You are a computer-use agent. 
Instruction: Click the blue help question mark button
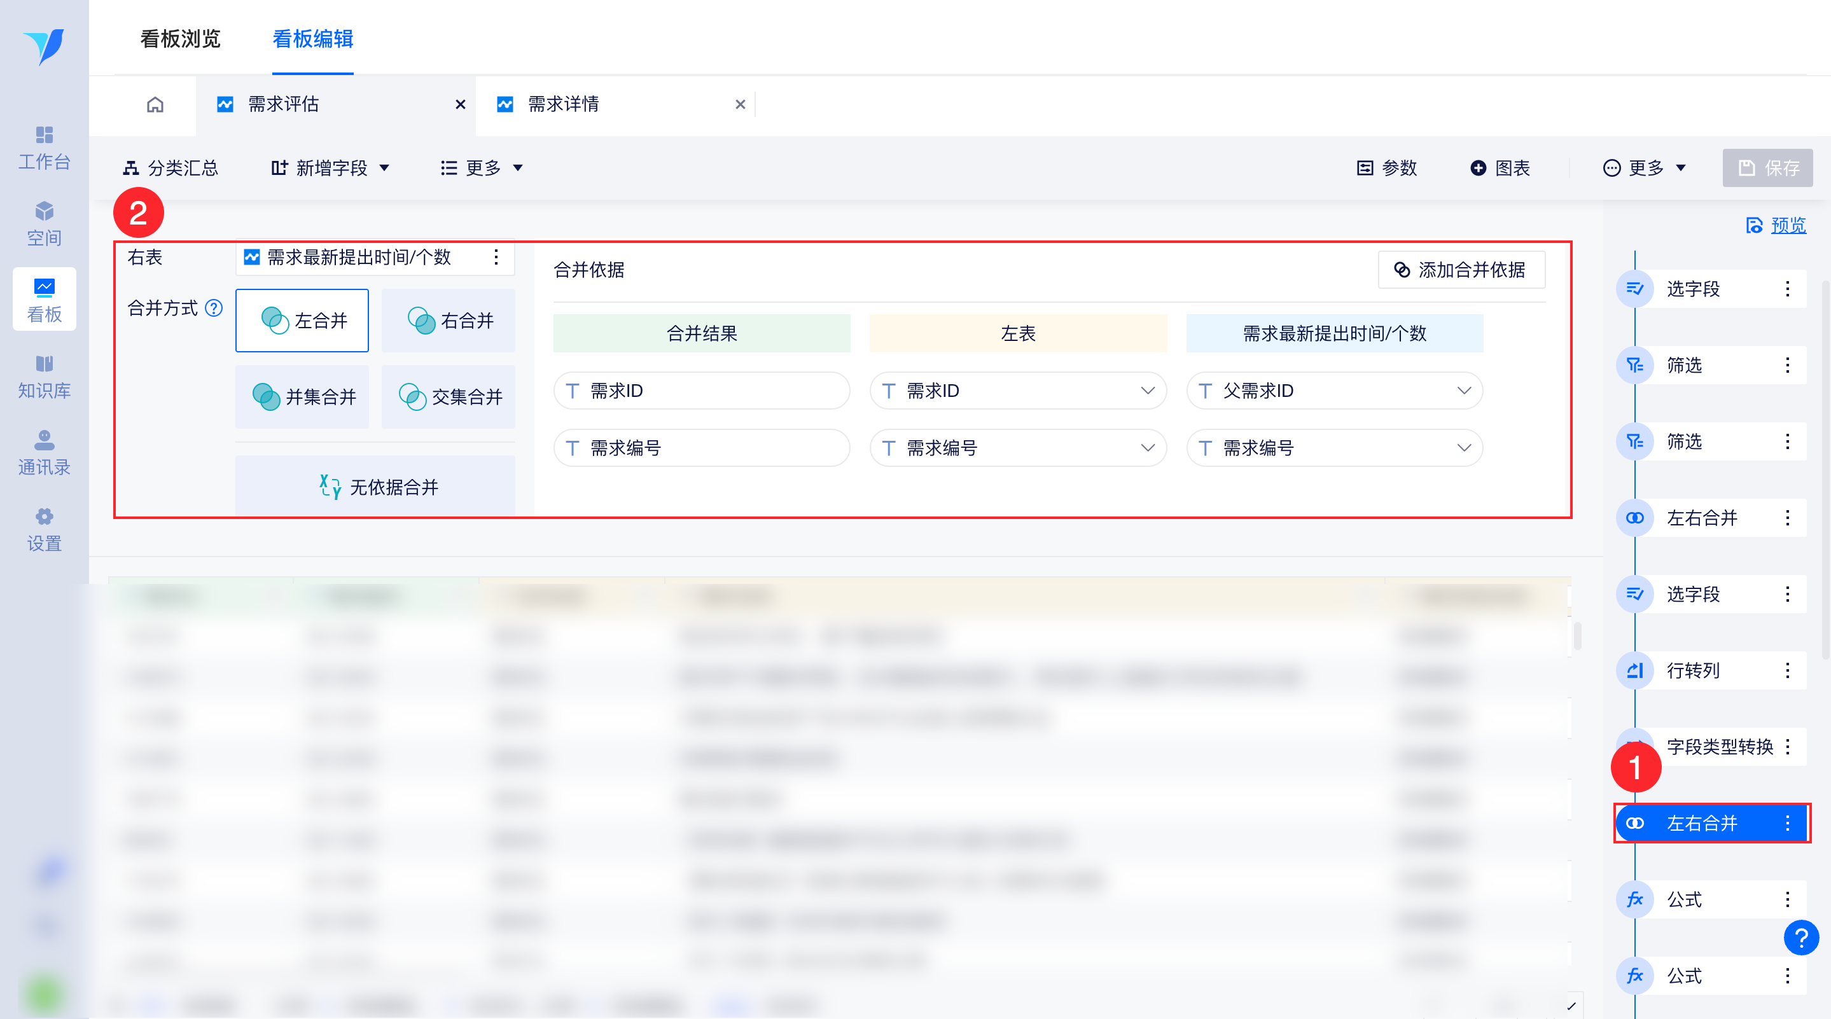1800,938
